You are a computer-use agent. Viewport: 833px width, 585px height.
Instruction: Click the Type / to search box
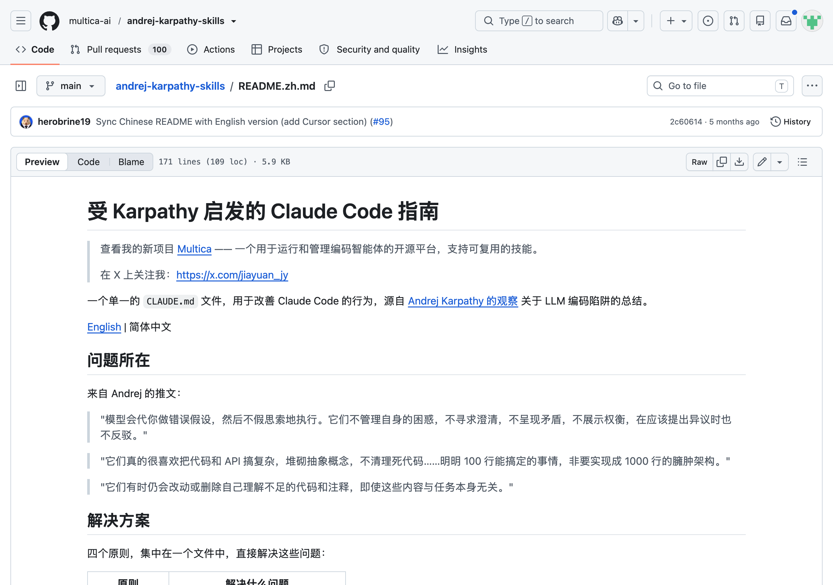point(539,21)
